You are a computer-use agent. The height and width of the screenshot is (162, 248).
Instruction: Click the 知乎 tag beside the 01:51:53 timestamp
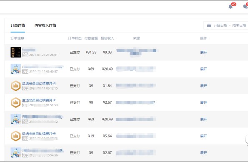[25, 105]
